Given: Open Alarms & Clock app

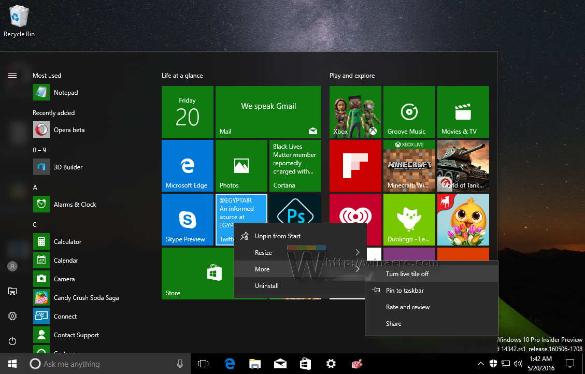Looking at the screenshot, I should [x=65, y=204].
